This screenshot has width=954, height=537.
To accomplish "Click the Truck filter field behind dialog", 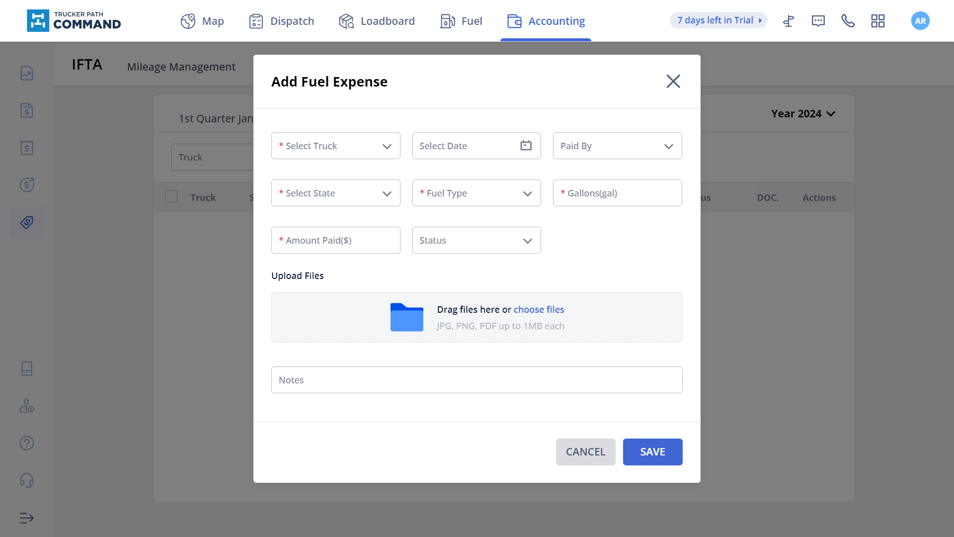I will pos(213,157).
